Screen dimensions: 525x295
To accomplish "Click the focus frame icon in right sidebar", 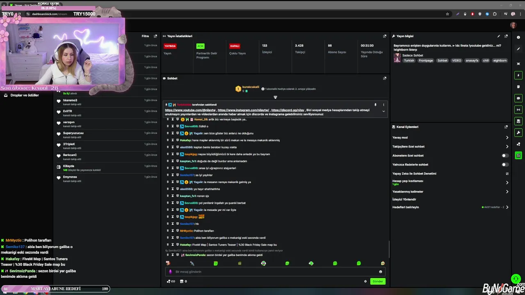I will [x=518, y=64].
